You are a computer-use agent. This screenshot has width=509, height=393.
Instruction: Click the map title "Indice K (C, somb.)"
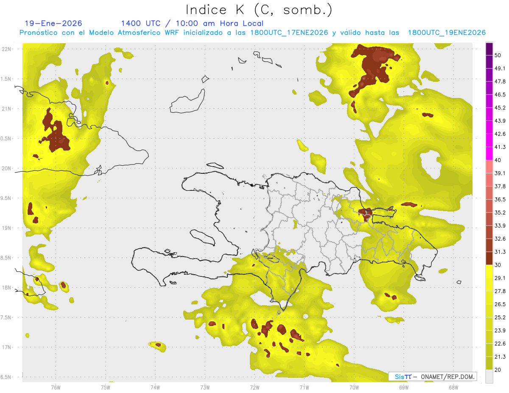(x=259, y=10)
